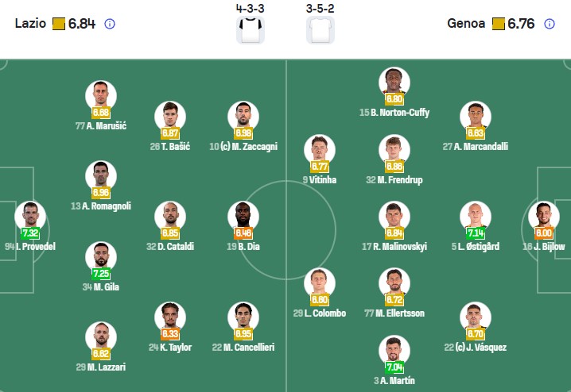Image resolution: width=571 pixels, height=392 pixels.
Task: Click B. Norton-Cuffy's player photo
Action: coord(394,83)
